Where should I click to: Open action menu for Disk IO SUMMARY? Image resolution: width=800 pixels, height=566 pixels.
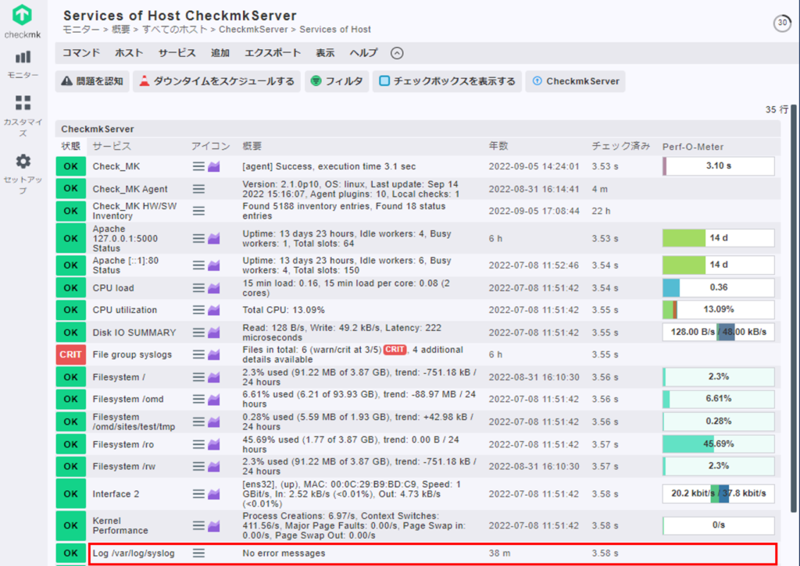[x=198, y=333]
